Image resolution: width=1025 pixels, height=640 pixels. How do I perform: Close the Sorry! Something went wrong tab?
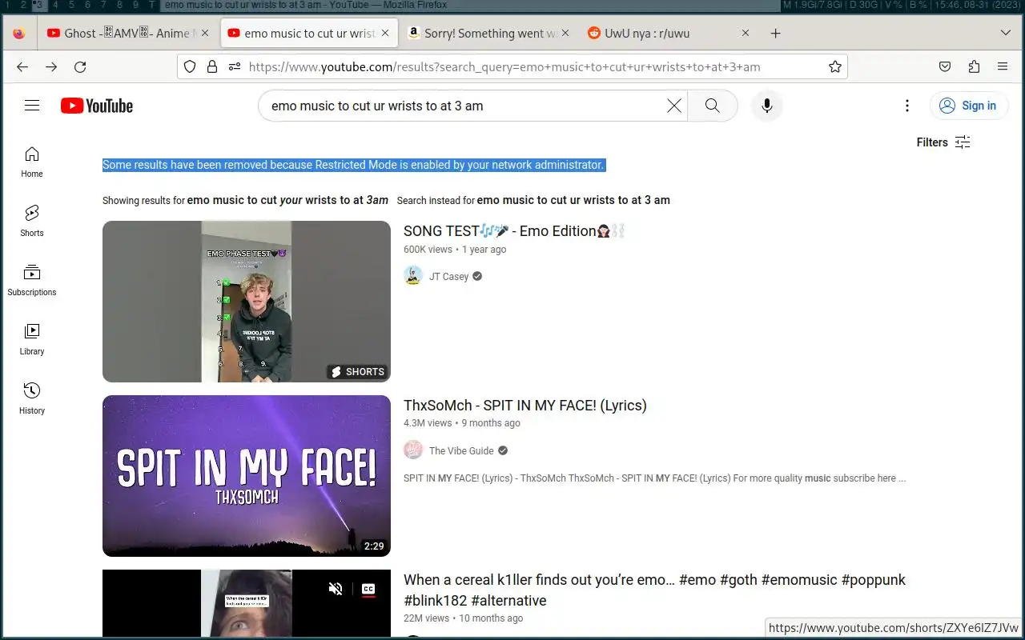[565, 34]
